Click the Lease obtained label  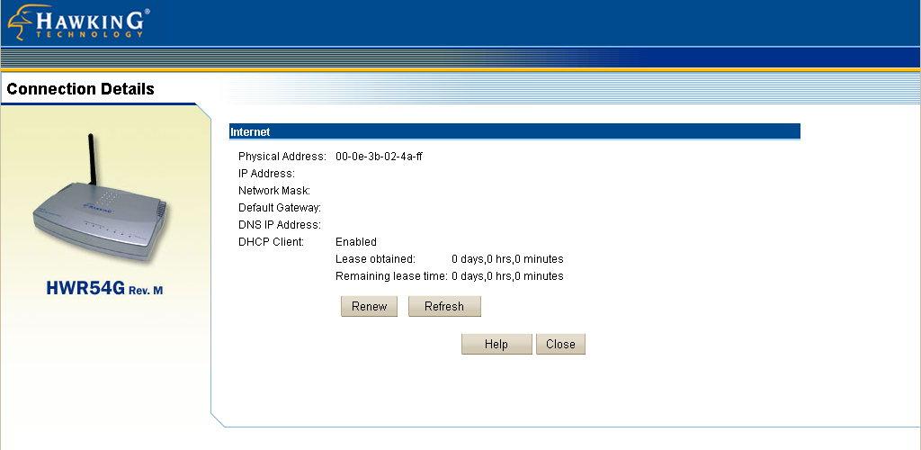point(375,258)
